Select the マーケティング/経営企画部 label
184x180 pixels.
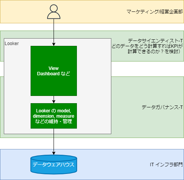click(155, 12)
